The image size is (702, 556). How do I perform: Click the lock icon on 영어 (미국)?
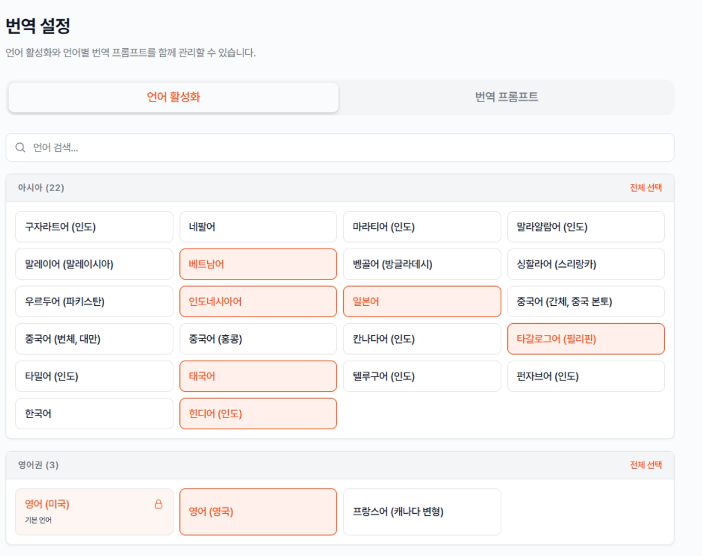click(158, 504)
